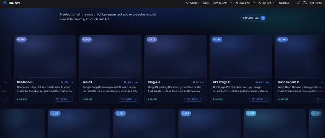
Task: Expand the AI Text API chevron
Action: pos(274,3)
